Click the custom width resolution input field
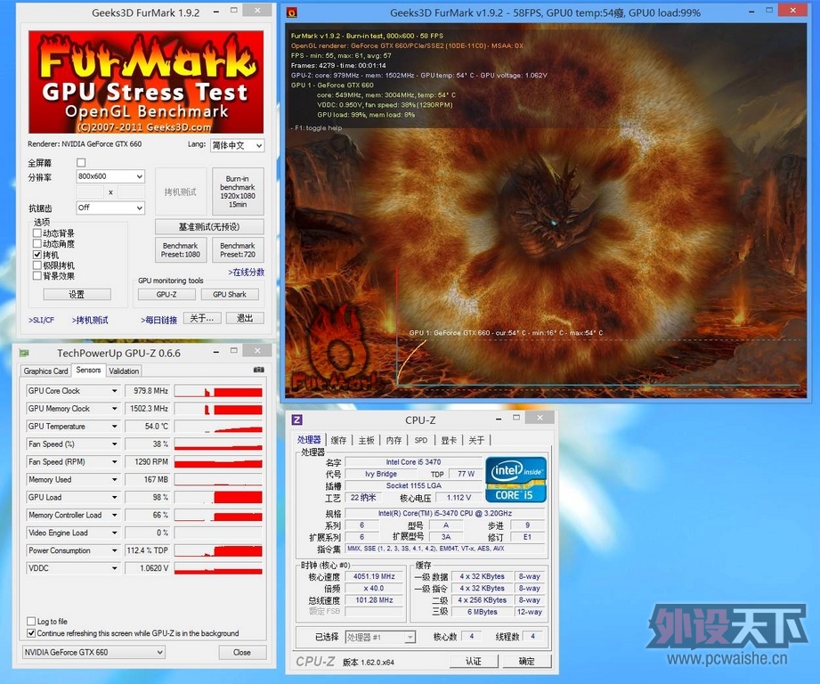820x684 pixels. pos(89,191)
